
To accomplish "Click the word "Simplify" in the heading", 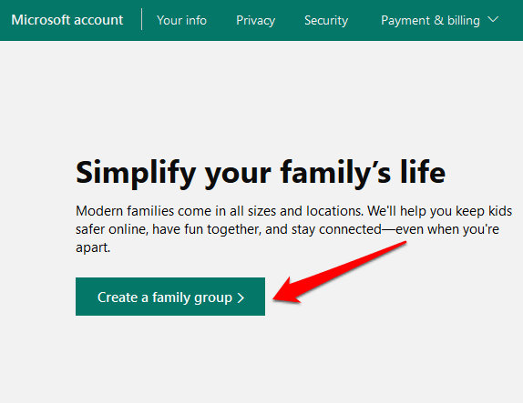I will pyautogui.click(x=136, y=173).
